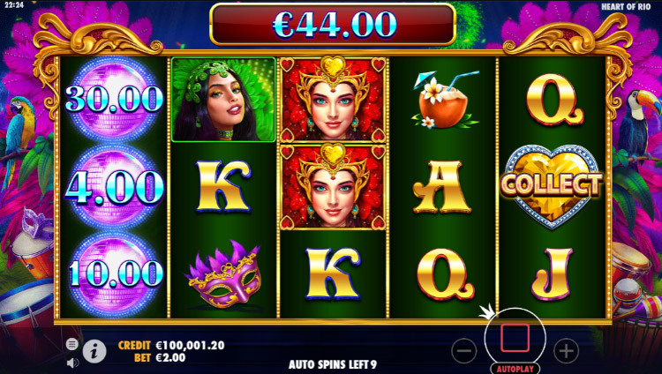Stop the spin with the red square button
The width and height of the screenshot is (662, 374).
tap(515, 338)
